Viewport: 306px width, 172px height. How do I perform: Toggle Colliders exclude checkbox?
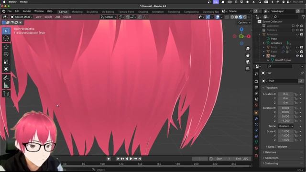click(x=293, y=30)
